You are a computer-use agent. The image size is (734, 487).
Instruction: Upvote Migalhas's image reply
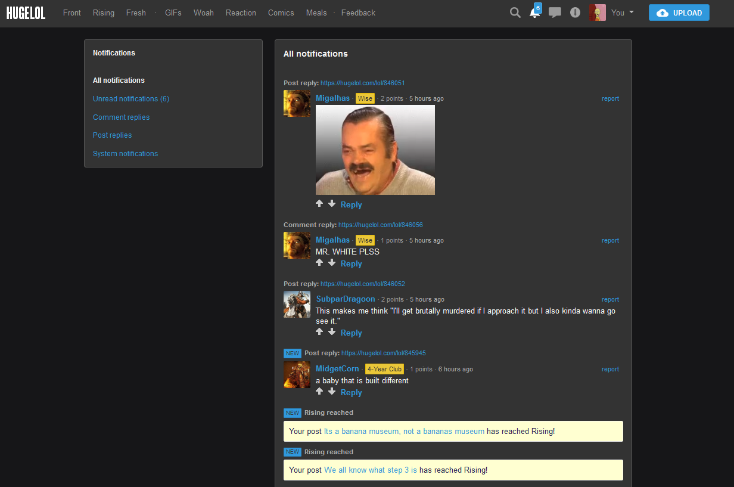(x=319, y=204)
